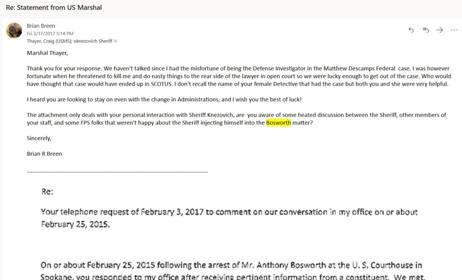Click the sentence wishing the best of luck

click(x=164, y=99)
